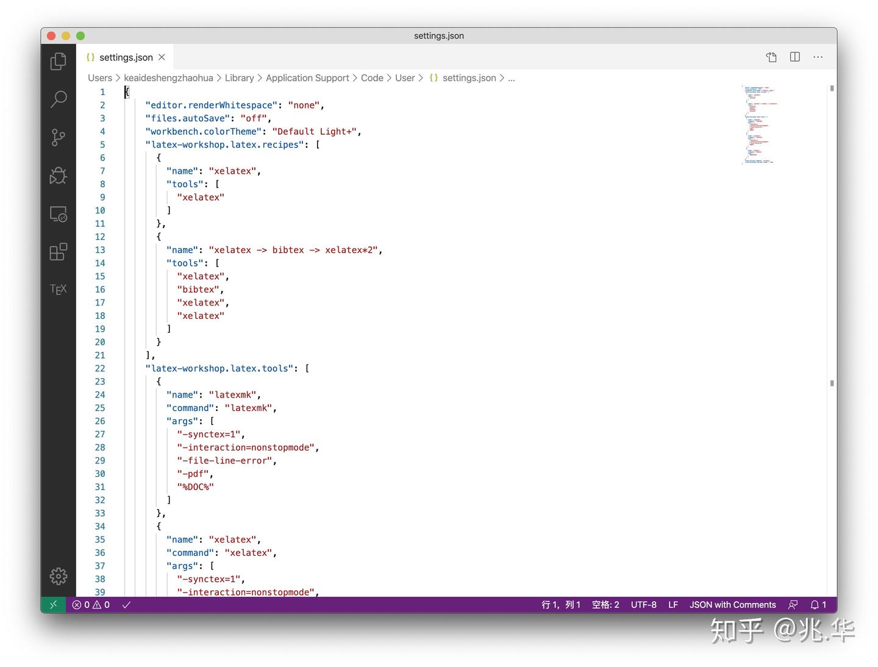Click 空格: 2 indent setting

click(x=605, y=604)
